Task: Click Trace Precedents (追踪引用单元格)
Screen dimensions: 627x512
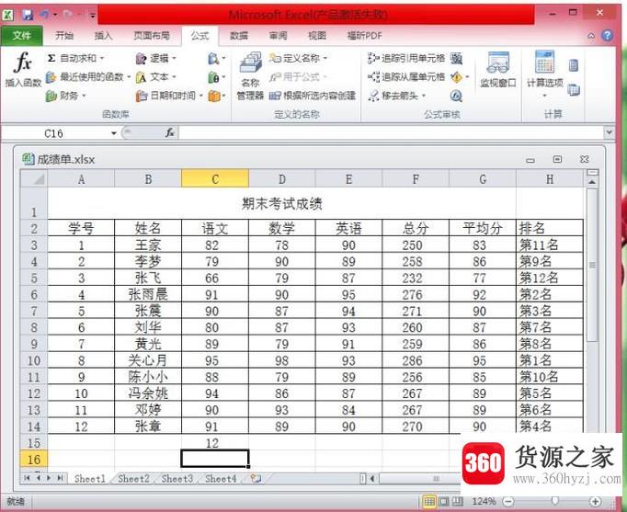Action: pos(405,58)
